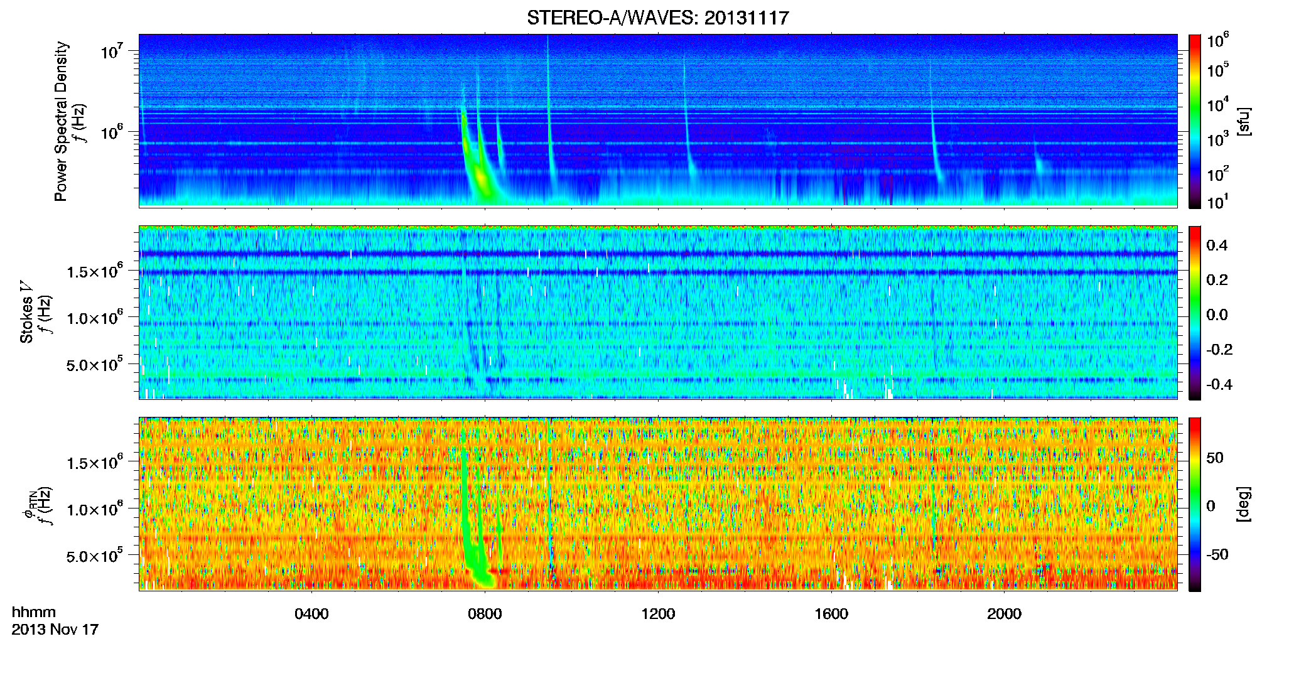Click the [deg] colorbar unit label
This screenshot has width=1316, height=678.
tap(1244, 504)
